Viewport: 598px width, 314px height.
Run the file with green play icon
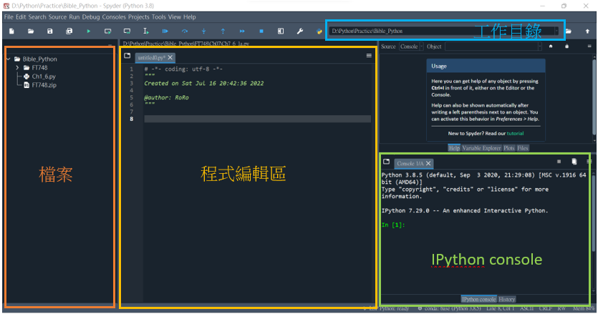(88, 31)
